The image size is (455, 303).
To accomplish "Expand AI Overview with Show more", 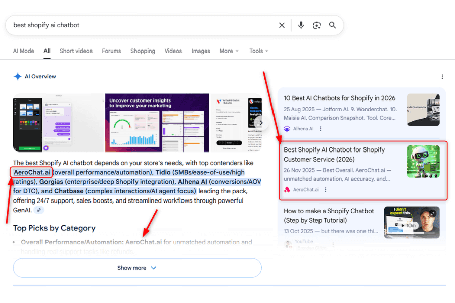I will (137, 268).
